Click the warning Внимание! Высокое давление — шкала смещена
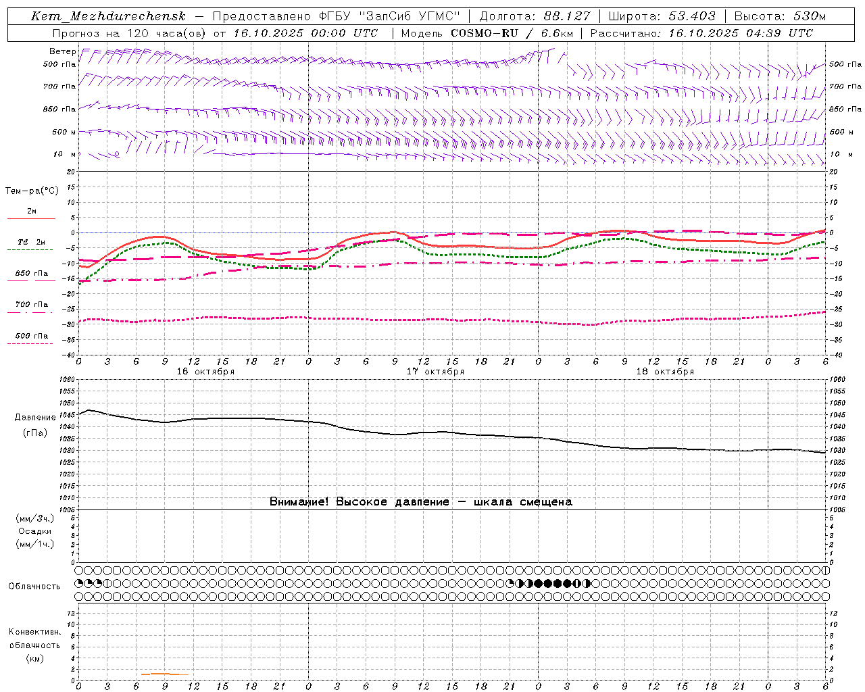This screenshot has width=865, height=692. tap(421, 502)
